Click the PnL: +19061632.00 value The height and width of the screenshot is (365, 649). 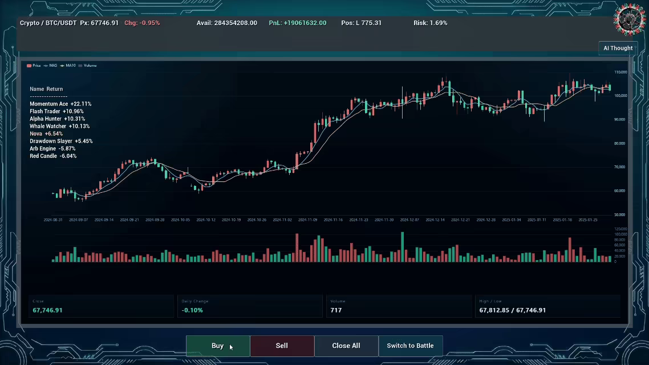click(298, 23)
